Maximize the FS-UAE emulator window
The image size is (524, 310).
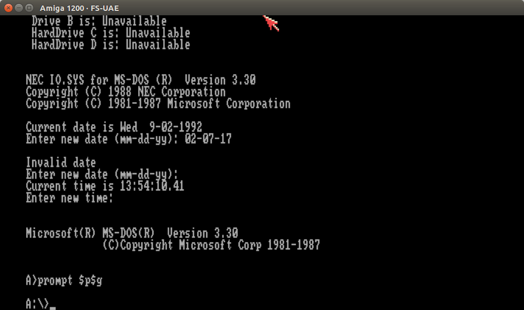(29, 8)
